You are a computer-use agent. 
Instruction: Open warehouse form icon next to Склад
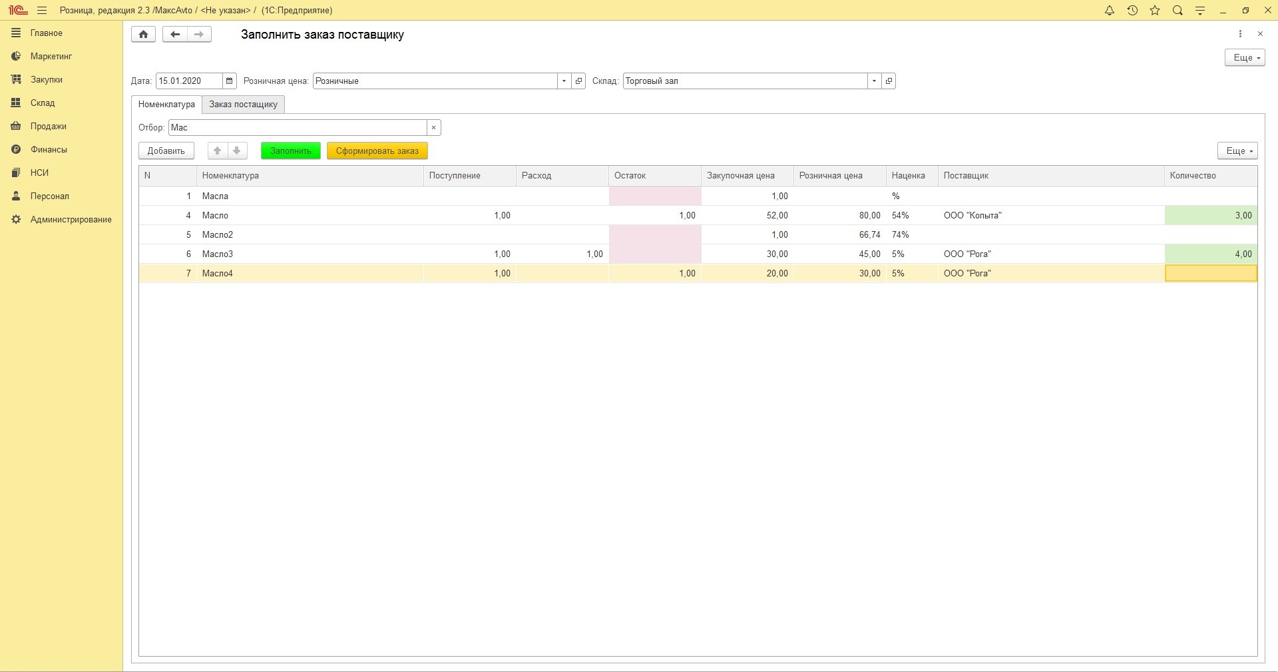tap(889, 81)
